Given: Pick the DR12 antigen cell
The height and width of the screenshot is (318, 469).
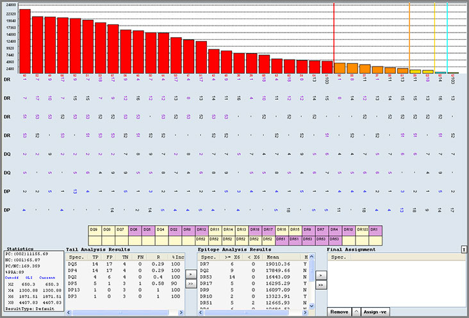Looking at the screenshot, I should 201,229.
